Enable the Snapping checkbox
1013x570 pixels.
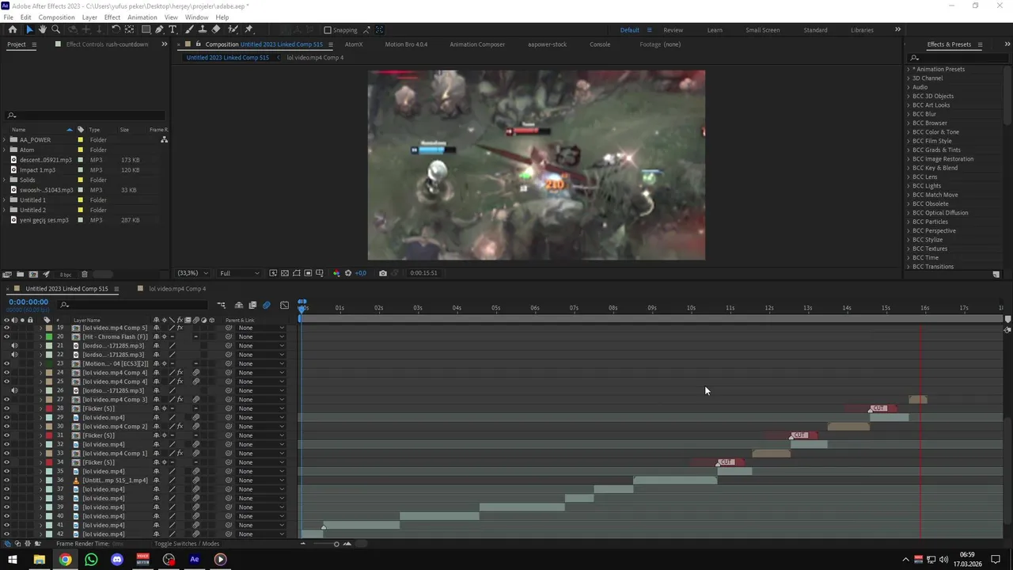click(x=328, y=30)
